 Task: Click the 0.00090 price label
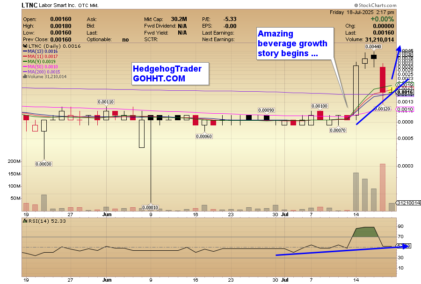click(x=266, y=110)
